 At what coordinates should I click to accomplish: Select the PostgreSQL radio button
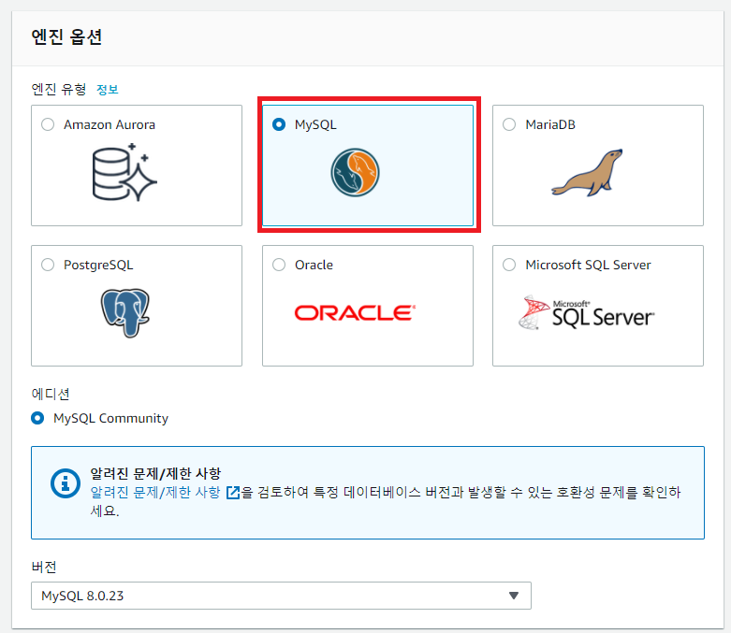(x=48, y=265)
